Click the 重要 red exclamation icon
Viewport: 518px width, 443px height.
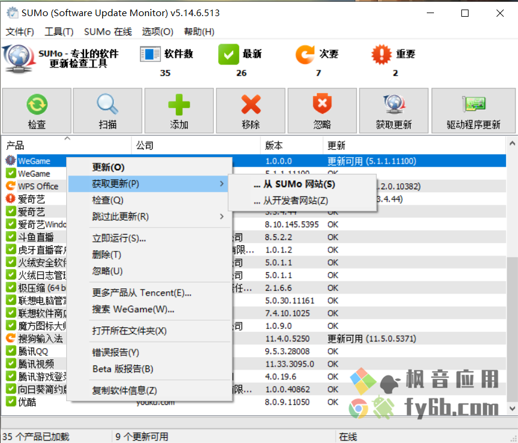[x=381, y=54]
